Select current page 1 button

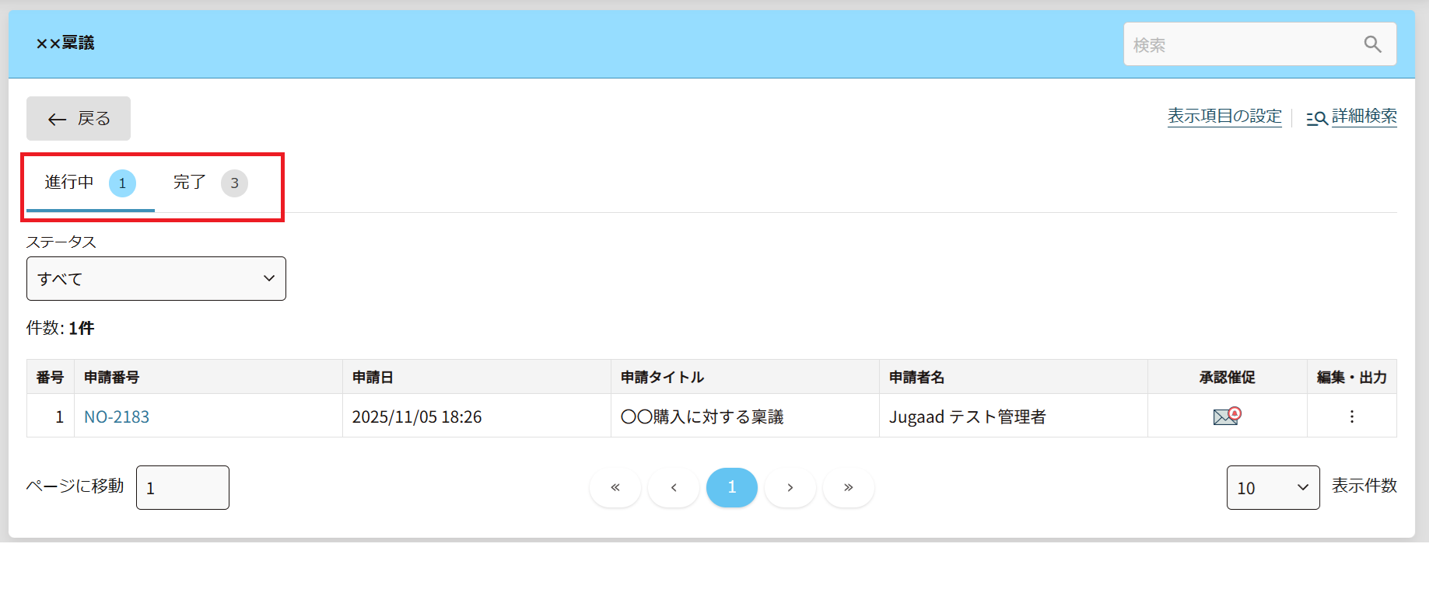(732, 487)
